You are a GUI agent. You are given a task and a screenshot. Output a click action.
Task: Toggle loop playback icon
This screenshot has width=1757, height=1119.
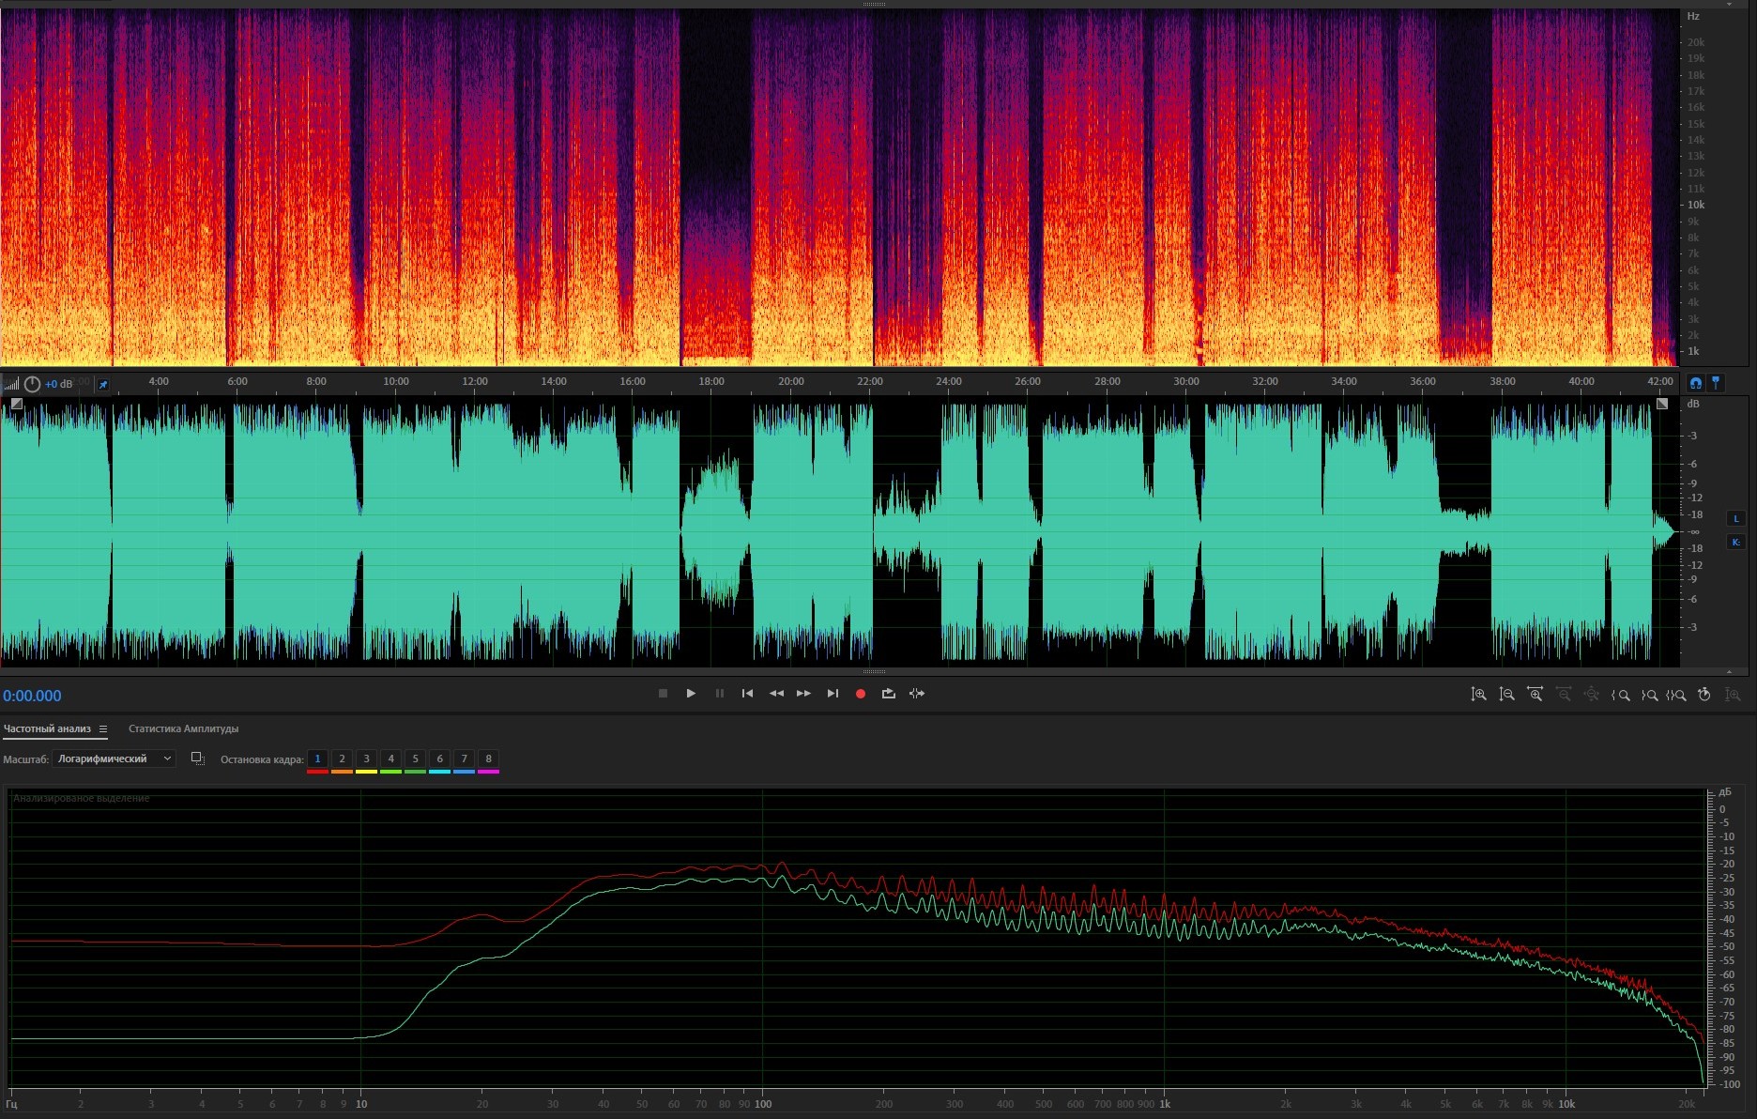(x=888, y=694)
